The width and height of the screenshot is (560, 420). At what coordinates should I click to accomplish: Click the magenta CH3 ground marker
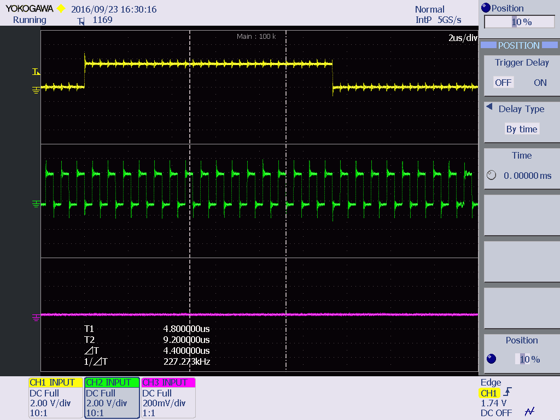tap(36, 317)
